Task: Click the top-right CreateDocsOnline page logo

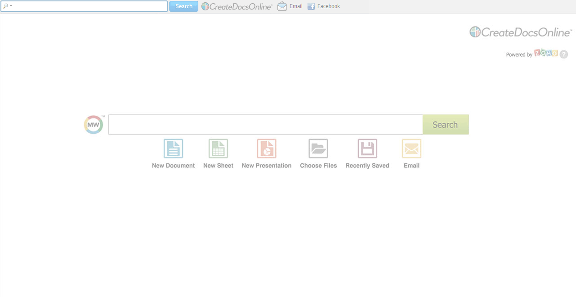Action: click(521, 32)
